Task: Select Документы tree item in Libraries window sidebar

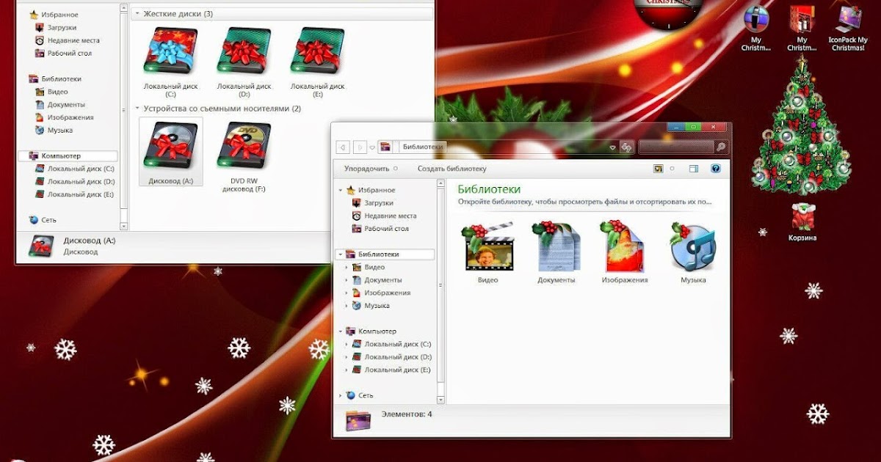Action: point(377,280)
